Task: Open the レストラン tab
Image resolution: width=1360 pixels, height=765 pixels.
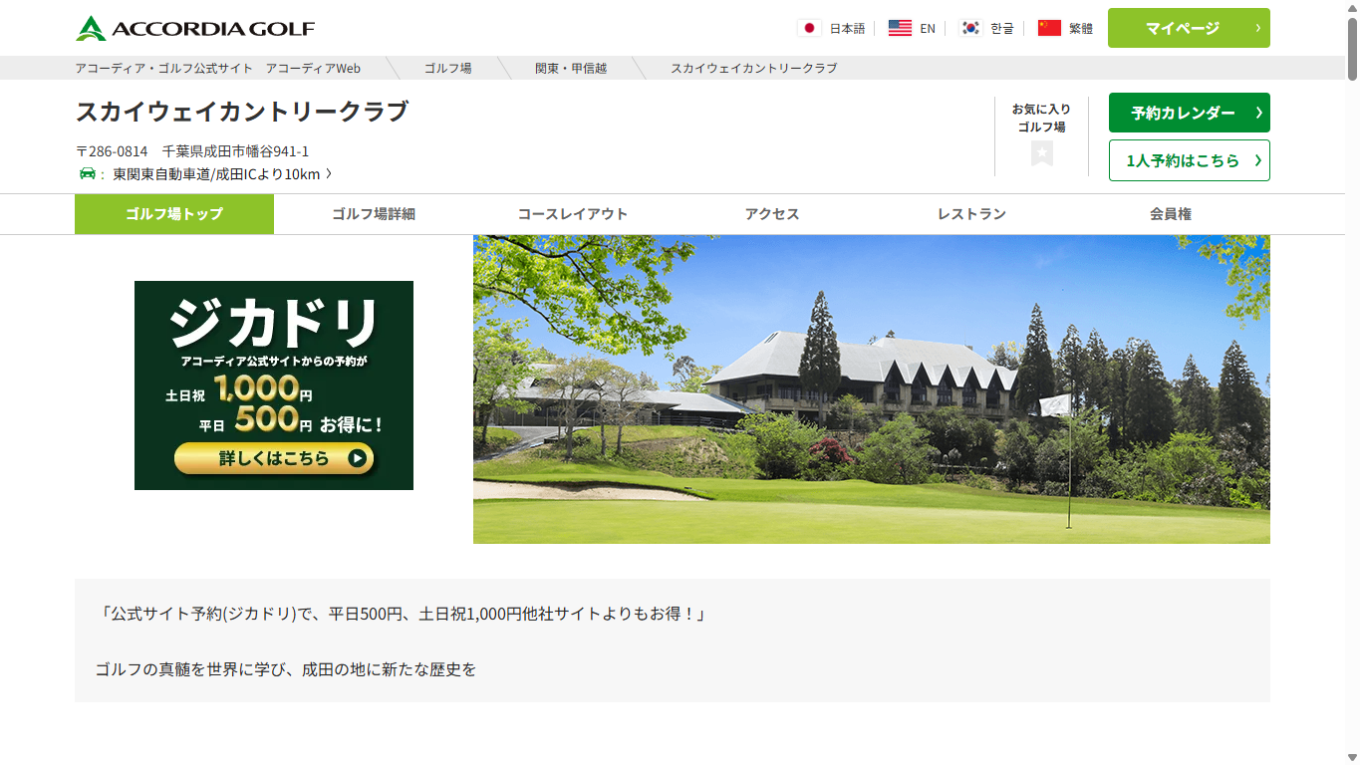Action: point(971,214)
